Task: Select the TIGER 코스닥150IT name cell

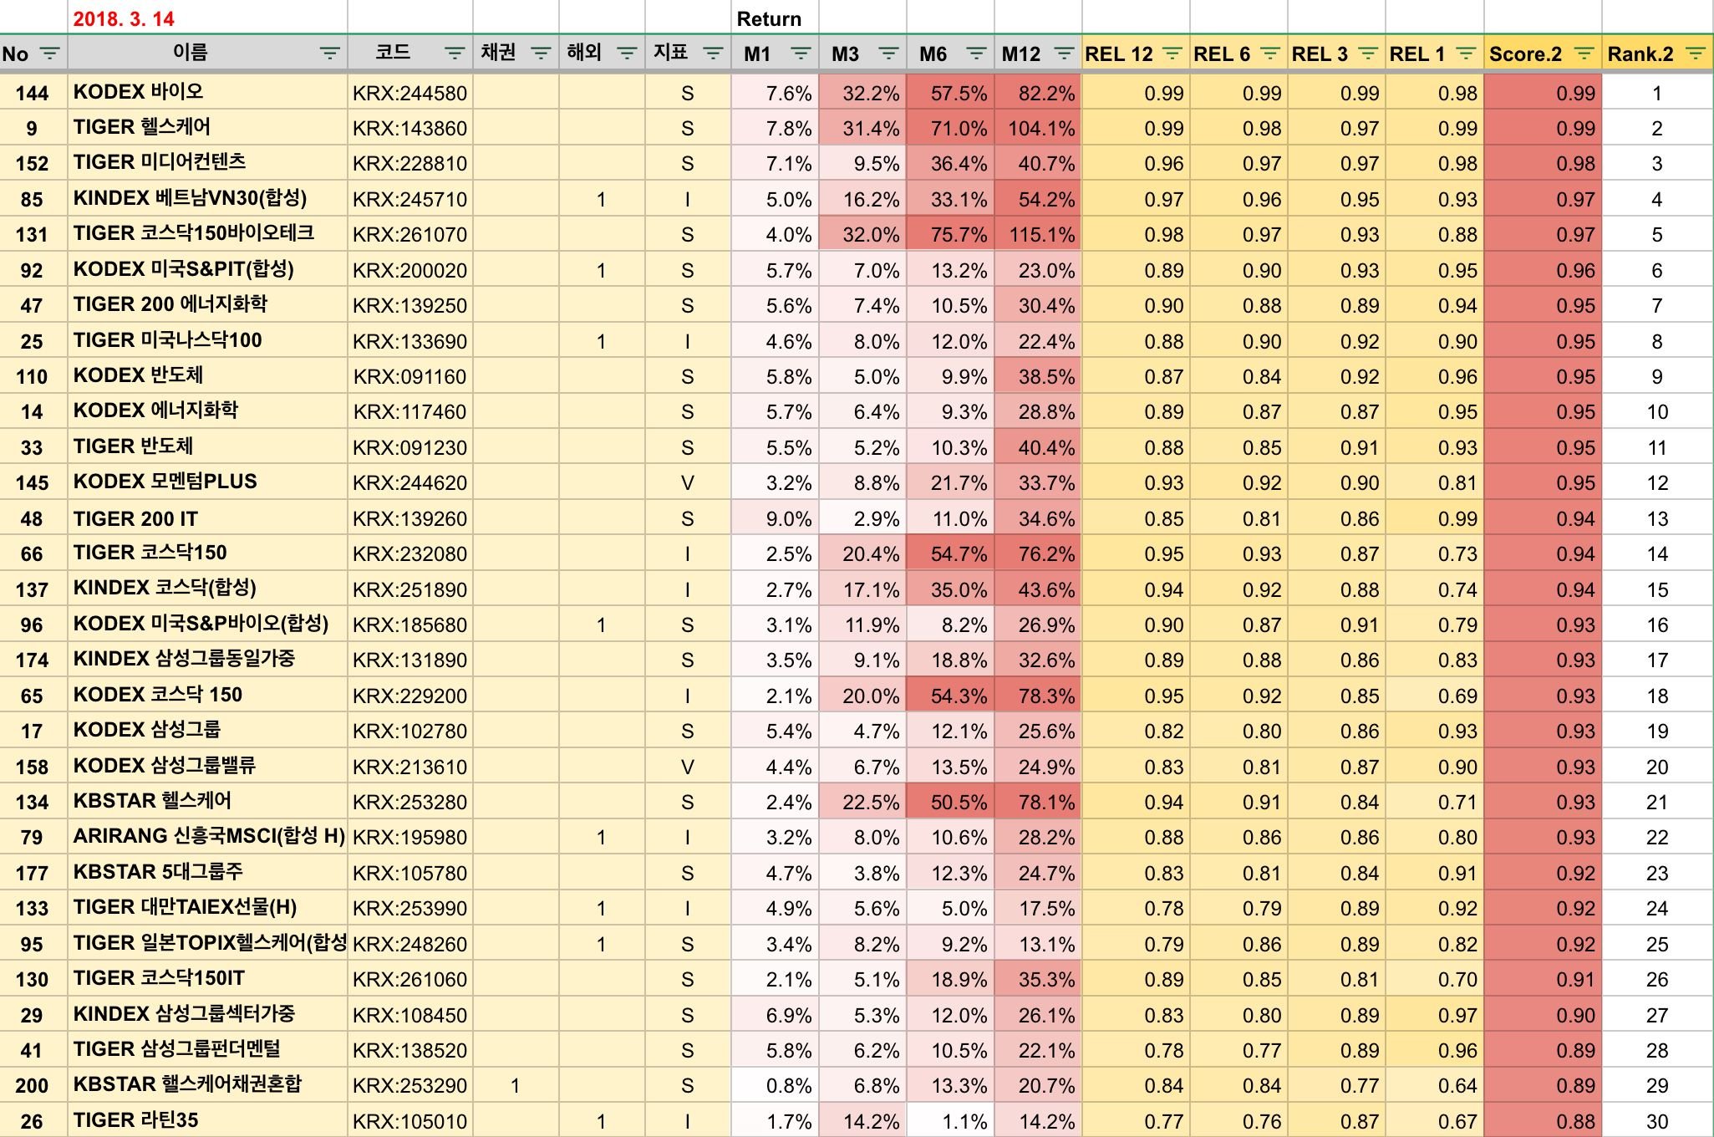Action: click(207, 979)
